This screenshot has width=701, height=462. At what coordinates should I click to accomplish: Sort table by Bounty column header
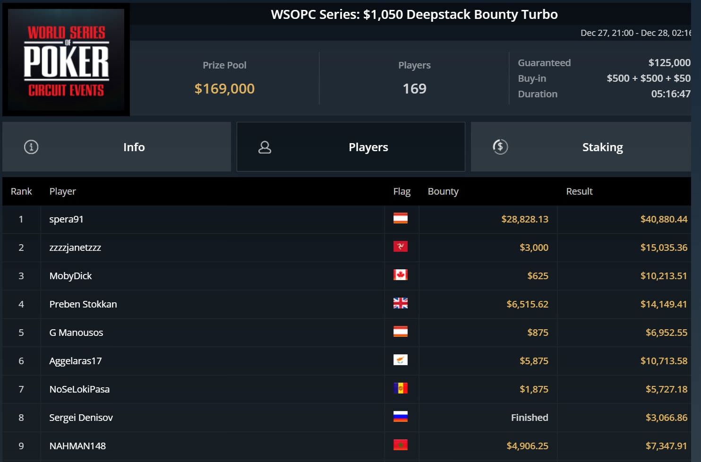pos(443,191)
